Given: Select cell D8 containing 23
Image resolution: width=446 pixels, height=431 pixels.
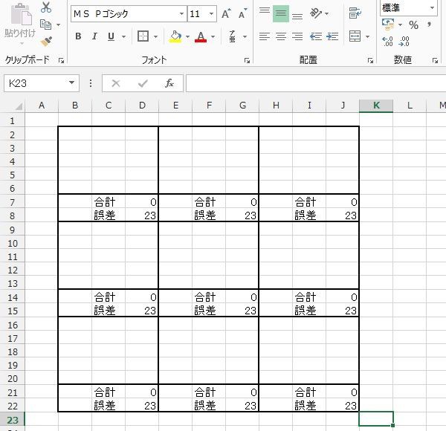Looking at the screenshot, I should click(142, 215).
